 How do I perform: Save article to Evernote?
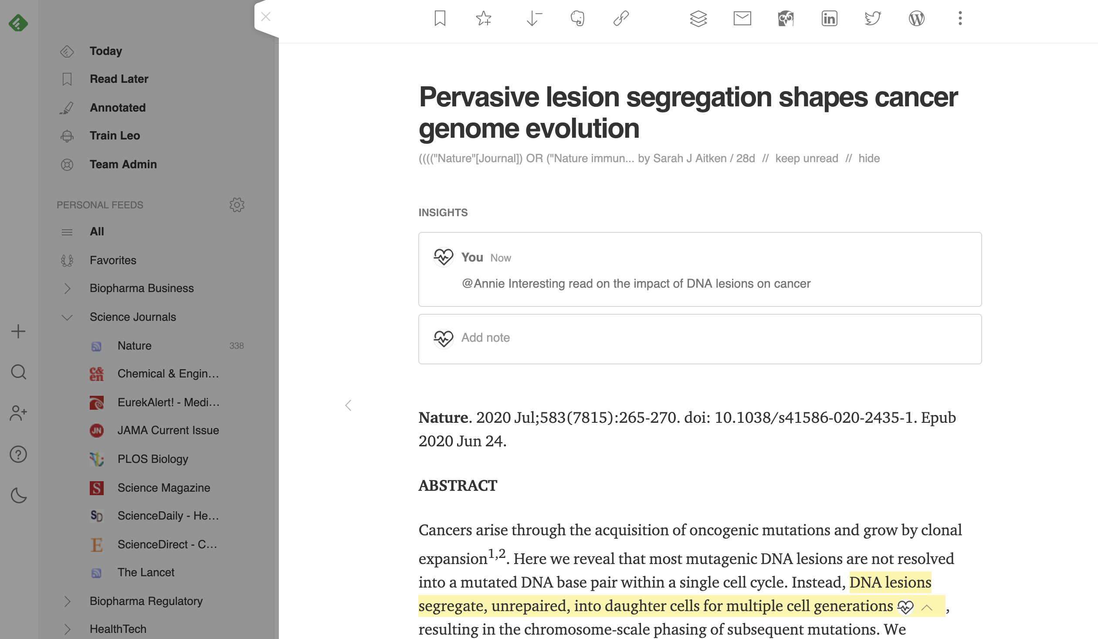coord(577,18)
